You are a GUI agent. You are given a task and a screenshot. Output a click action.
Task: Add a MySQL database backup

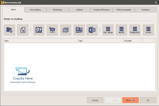coord(121,30)
